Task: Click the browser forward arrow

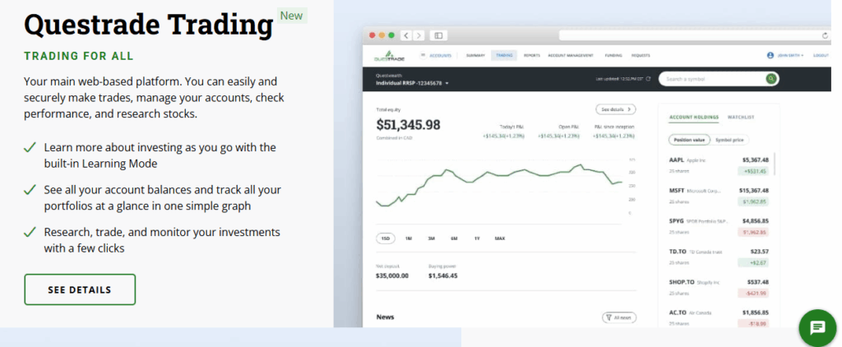Action: [x=419, y=35]
